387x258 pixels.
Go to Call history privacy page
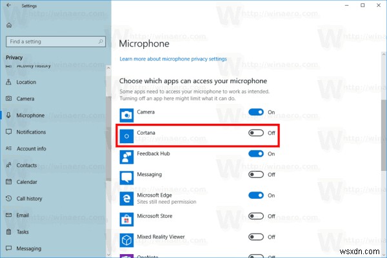31,199
